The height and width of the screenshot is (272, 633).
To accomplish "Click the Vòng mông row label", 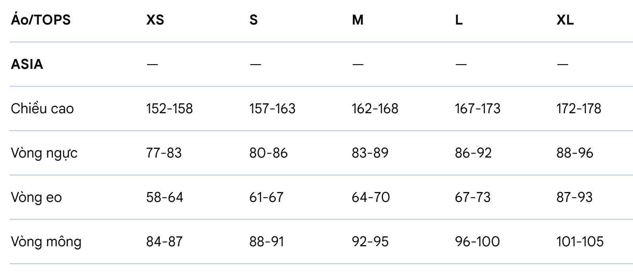I will (46, 242).
